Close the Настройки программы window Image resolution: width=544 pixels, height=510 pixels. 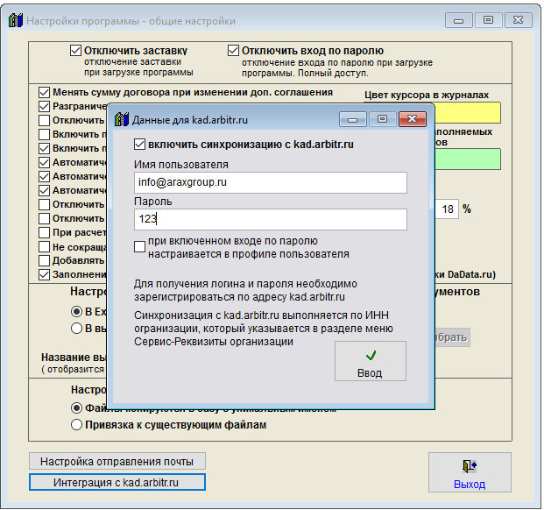519,20
